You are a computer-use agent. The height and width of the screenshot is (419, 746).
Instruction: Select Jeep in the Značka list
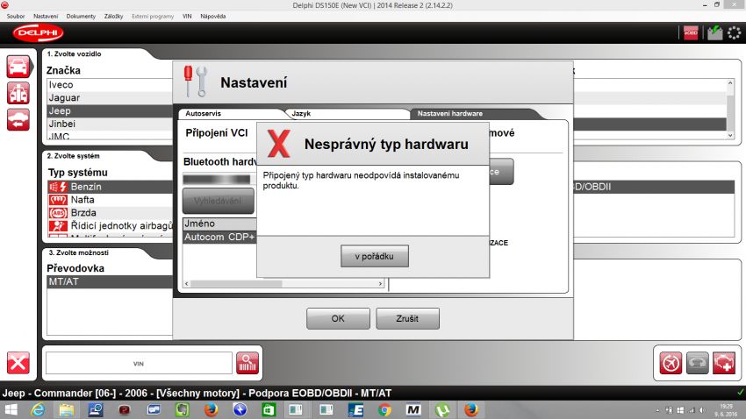pyautogui.click(x=110, y=110)
